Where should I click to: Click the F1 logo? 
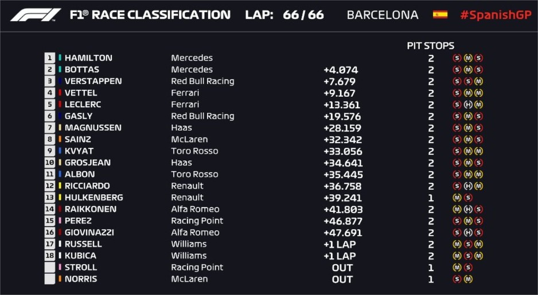36,15
